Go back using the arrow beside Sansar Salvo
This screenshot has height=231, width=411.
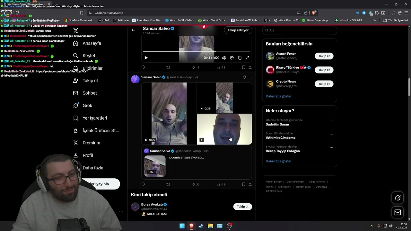tap(133, 30)
